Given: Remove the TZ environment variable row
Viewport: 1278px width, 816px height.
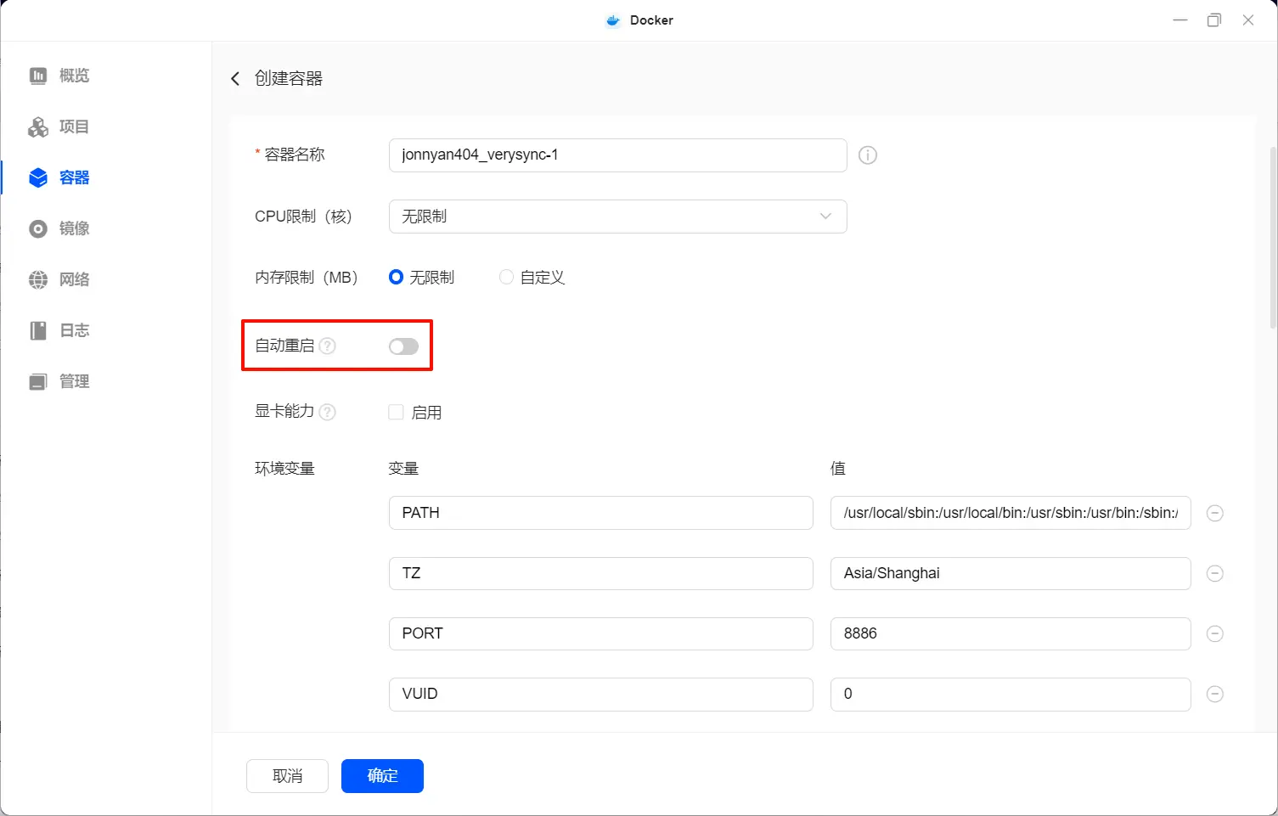Looking at the screenshot, I should 1214,573.
